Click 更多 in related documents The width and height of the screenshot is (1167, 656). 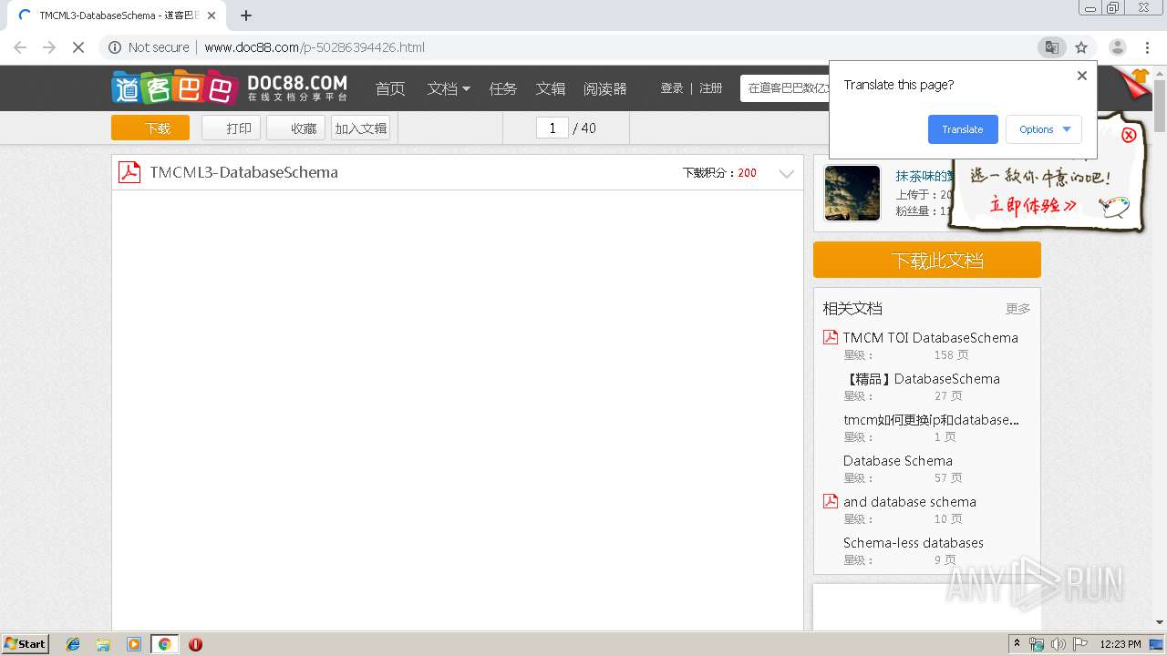1018,309
